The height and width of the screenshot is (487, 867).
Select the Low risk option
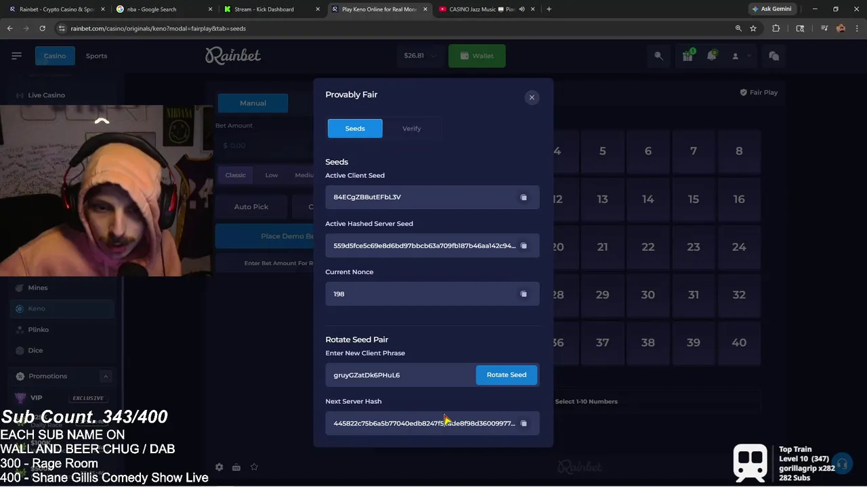click(x=271, y=175)
